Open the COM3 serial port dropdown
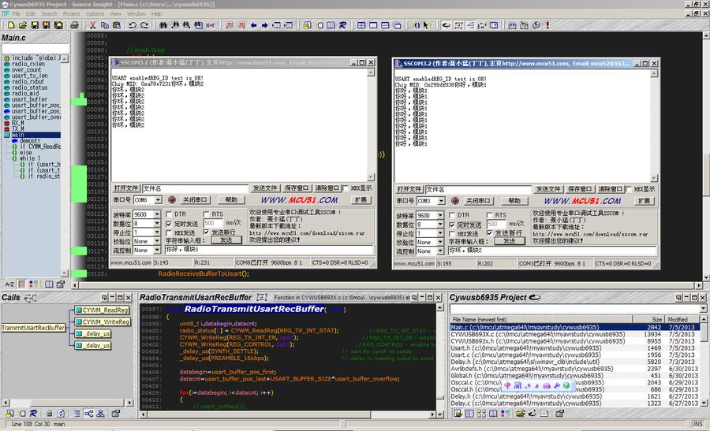This screenshot has height=431, width=710. pos(441,201)
